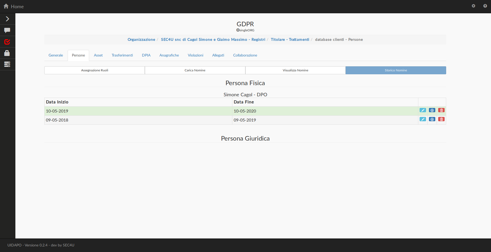The height and width of the screenshot is (252, 491).
Task: Delete the 09-05-2018 nomination with trash icon
Action: click(441, 119)
